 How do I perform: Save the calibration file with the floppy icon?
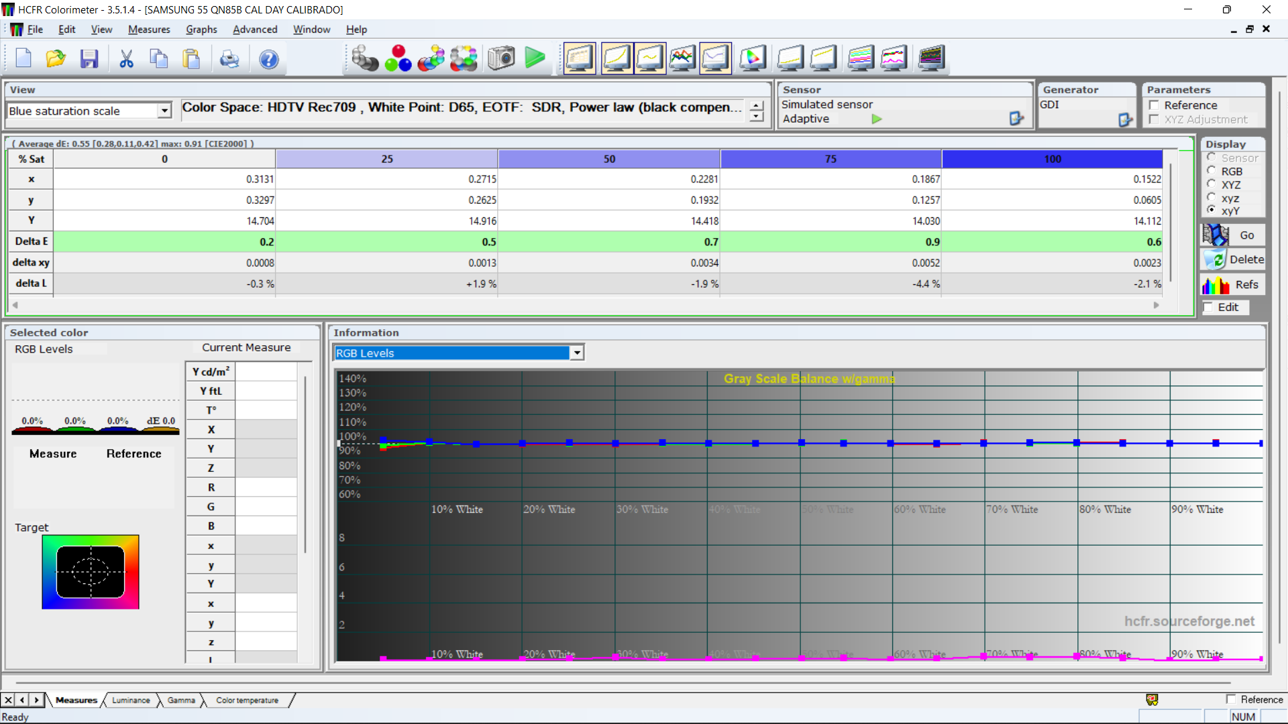point(89,59)
